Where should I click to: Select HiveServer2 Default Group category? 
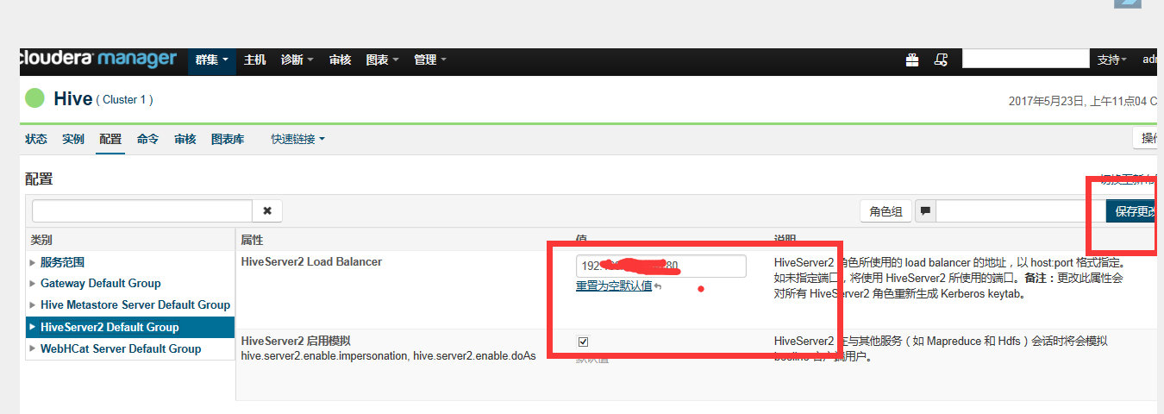coord(129,327)
